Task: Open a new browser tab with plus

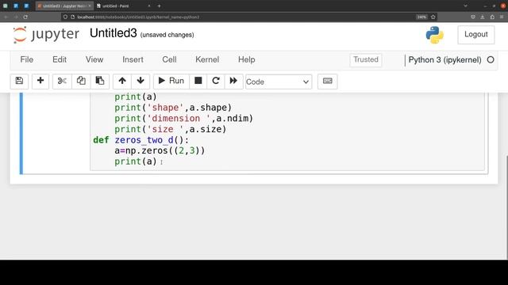Action: 159,6
